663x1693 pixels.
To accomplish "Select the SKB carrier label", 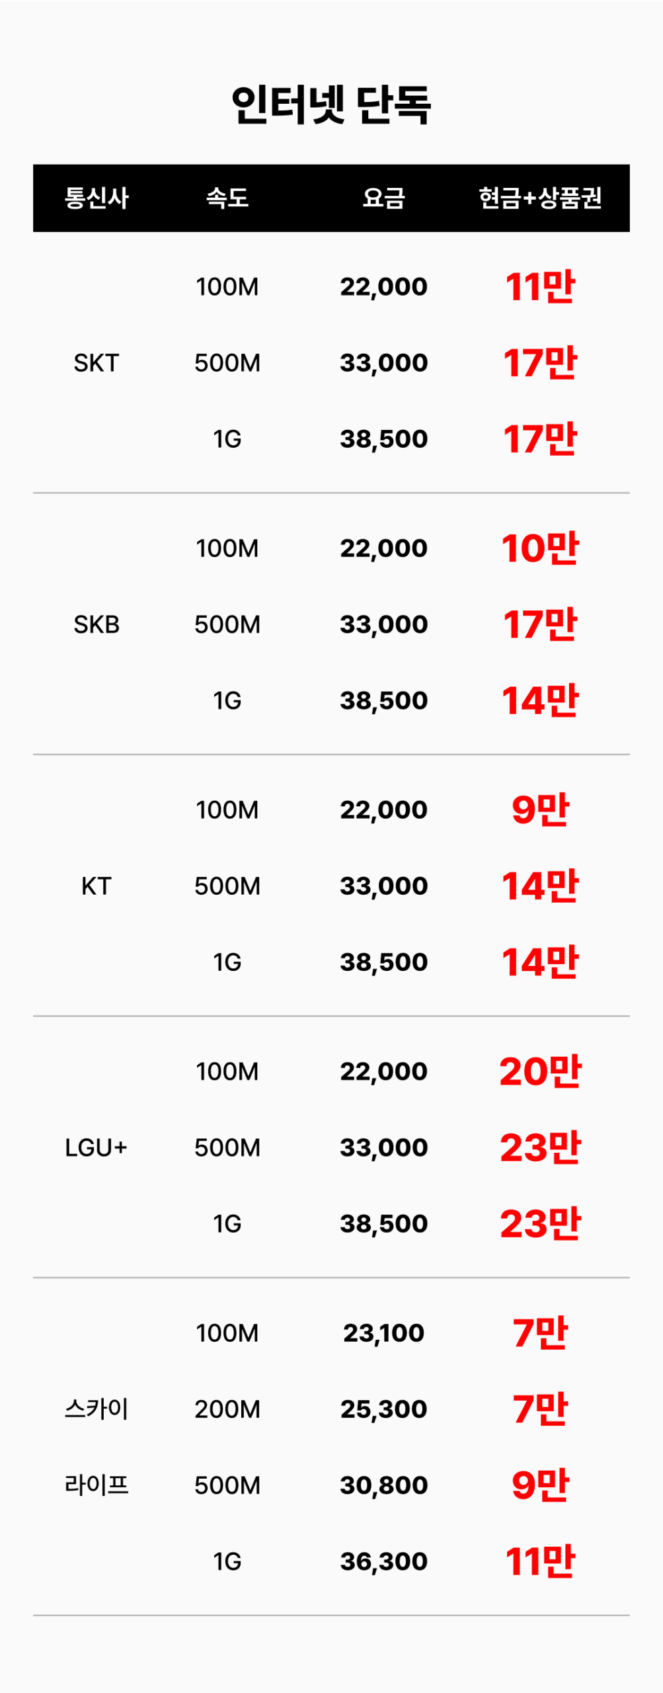I will click(x=97, y=624).
